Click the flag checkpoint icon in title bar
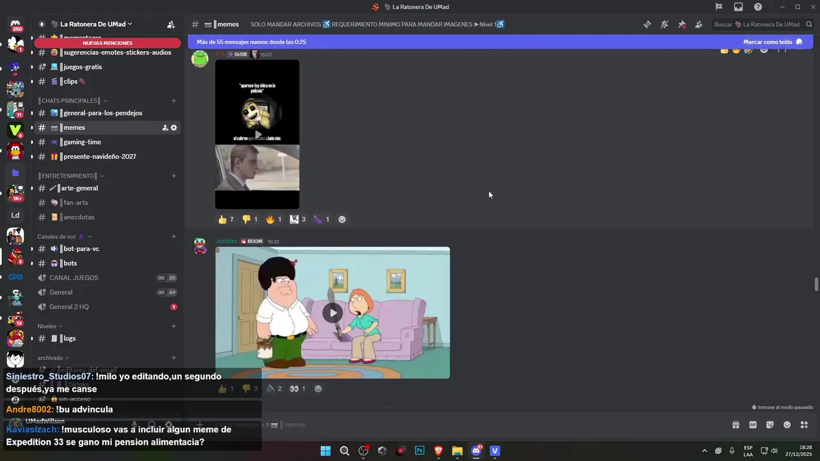The width and height of the screenshot is (820, 461). click(x=719, y=7)
